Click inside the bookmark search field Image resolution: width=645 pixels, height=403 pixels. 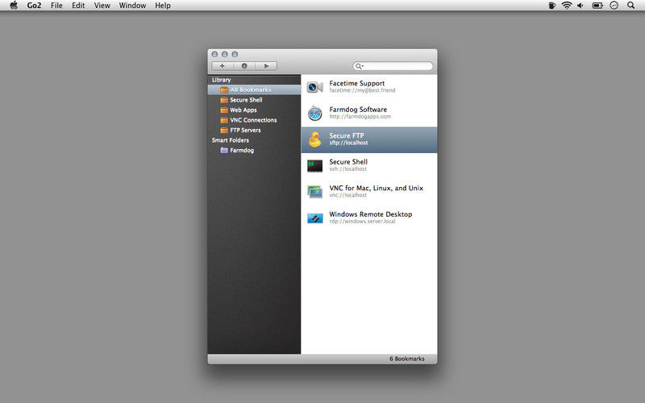(x=393, y=66)
